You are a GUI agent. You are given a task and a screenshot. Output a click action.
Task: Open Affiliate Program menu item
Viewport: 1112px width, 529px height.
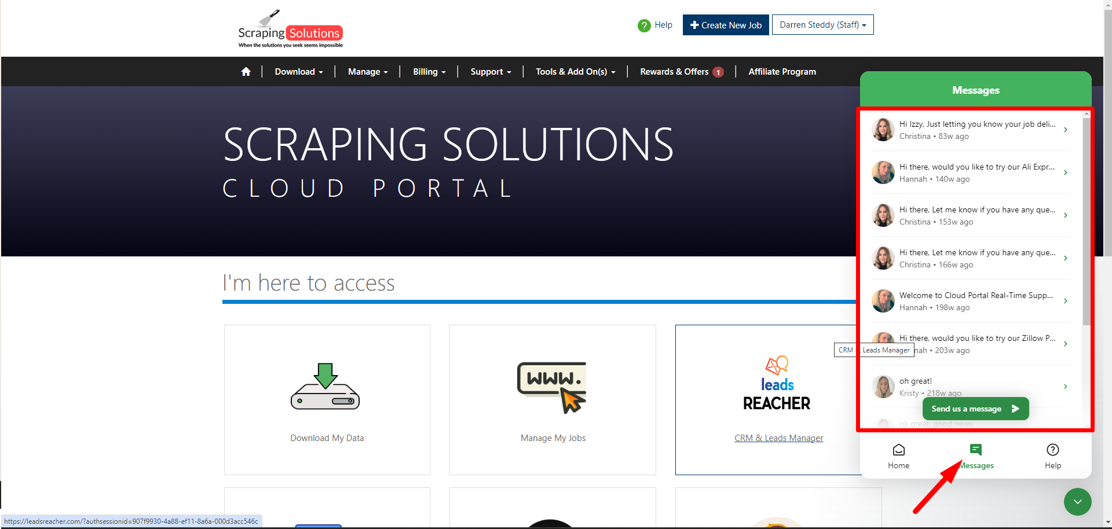[x=782, y=72]
